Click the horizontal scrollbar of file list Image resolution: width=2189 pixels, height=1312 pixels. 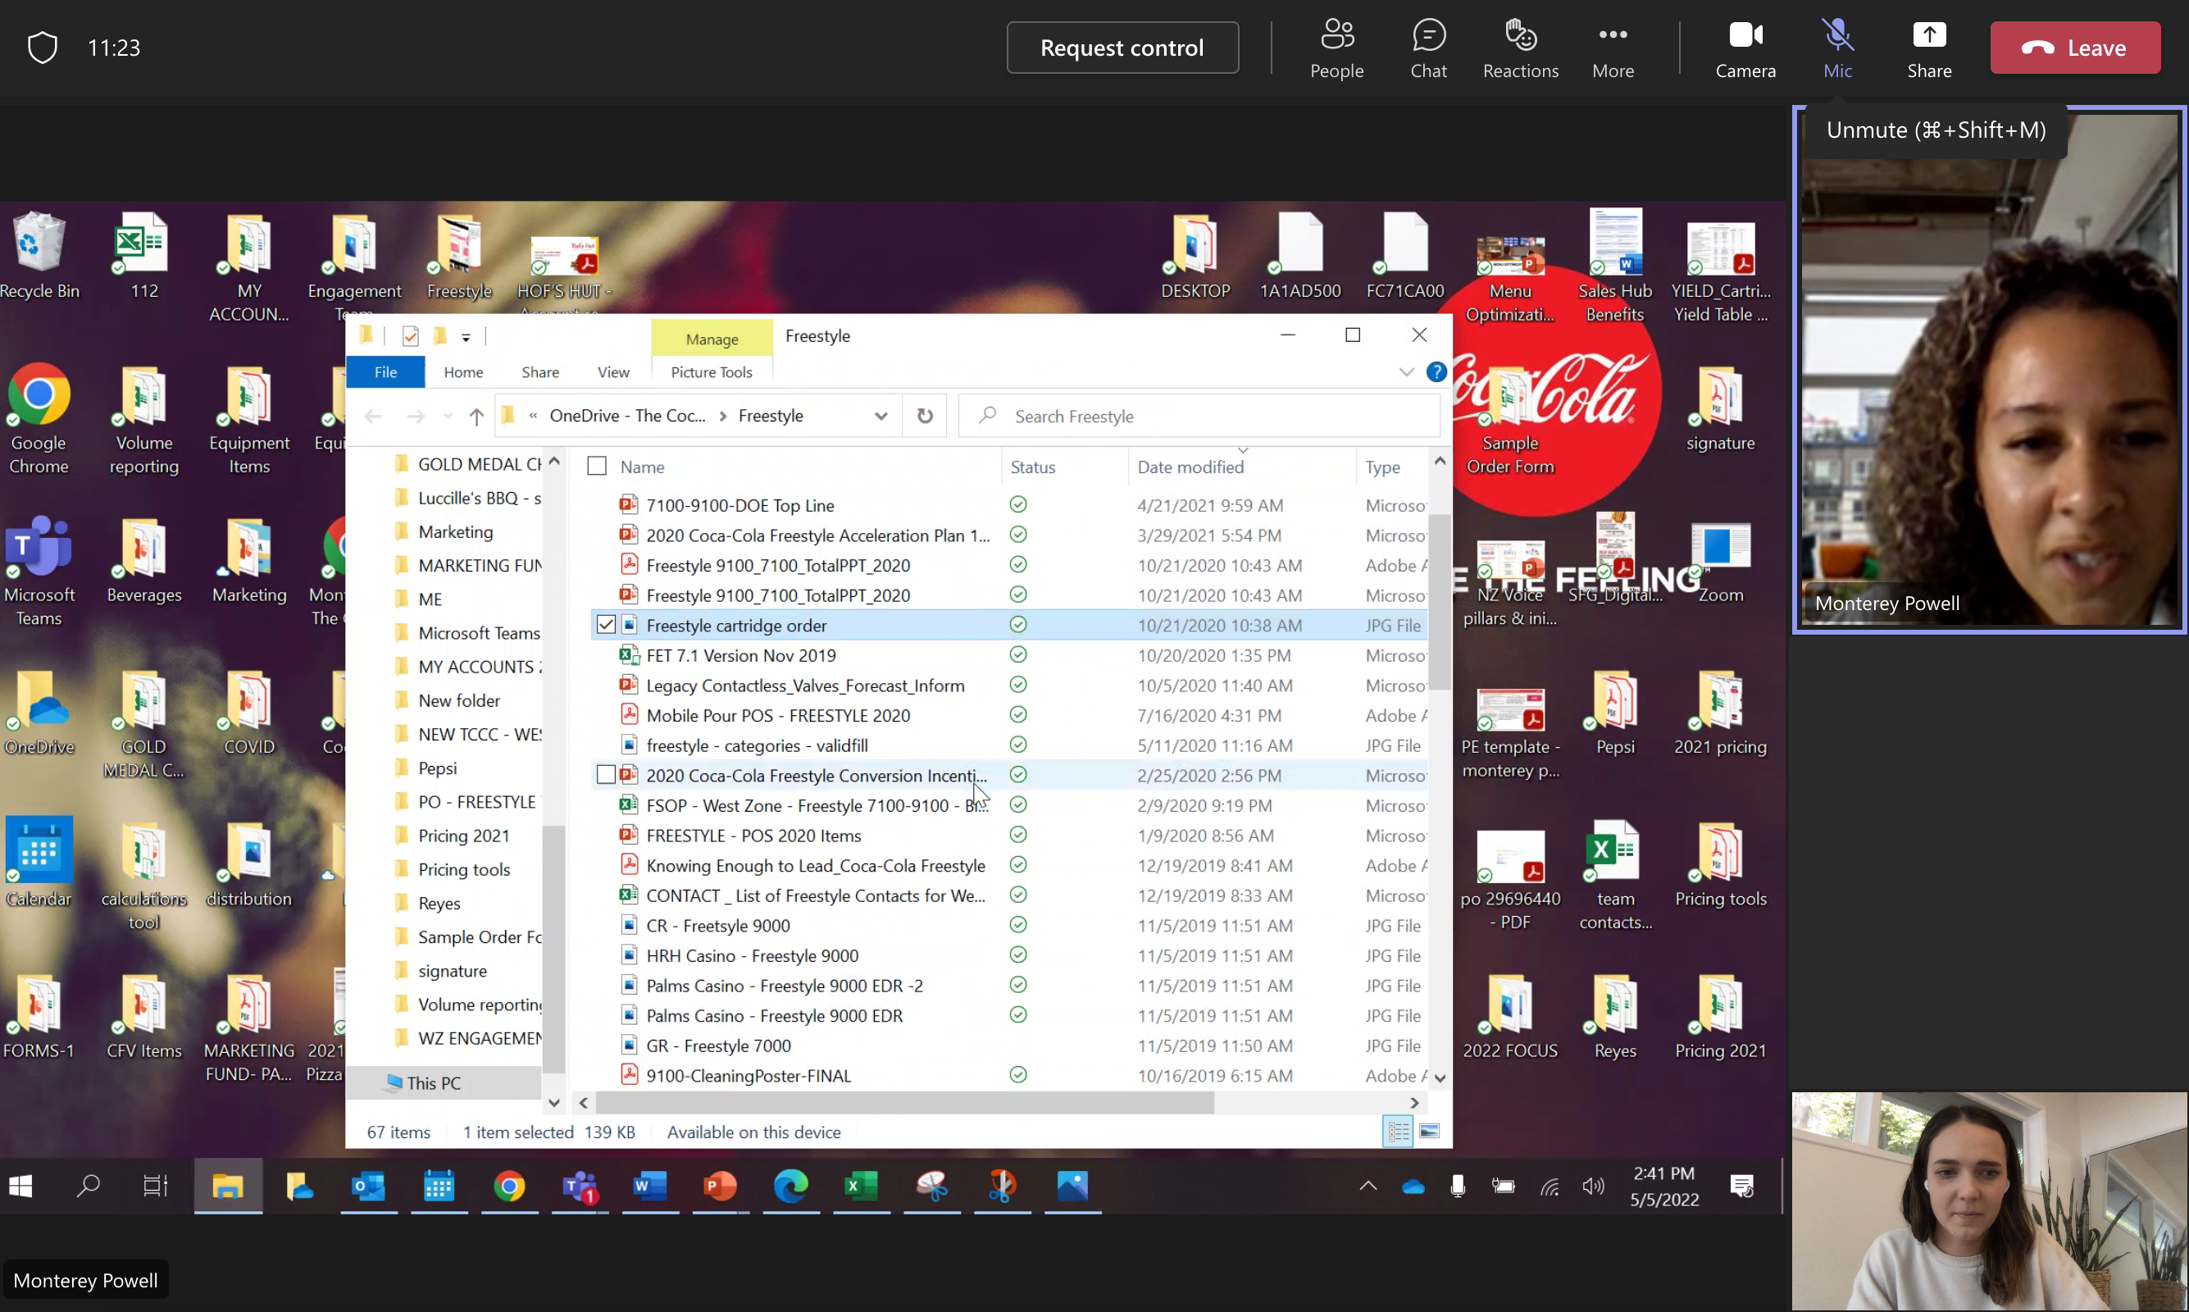click(904, 1102)
